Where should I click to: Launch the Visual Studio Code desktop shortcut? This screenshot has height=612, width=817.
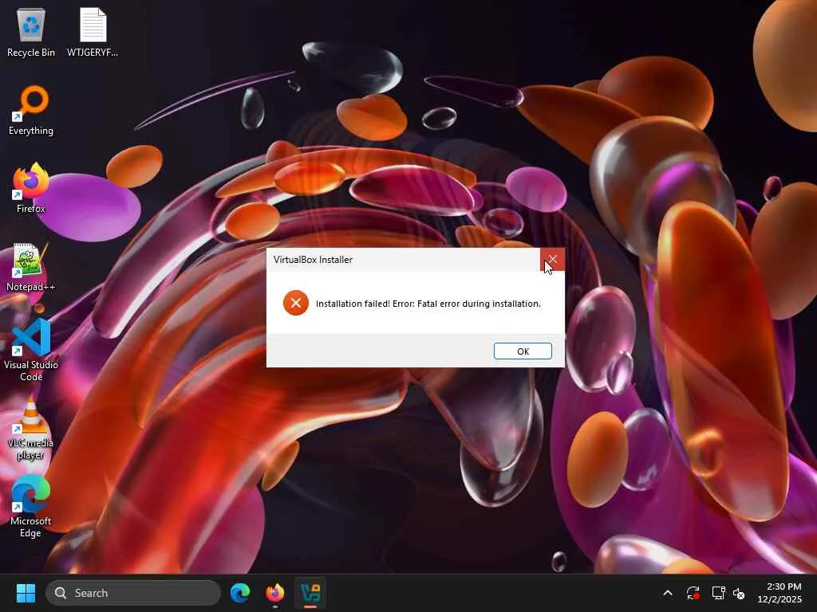coord(31,351)
